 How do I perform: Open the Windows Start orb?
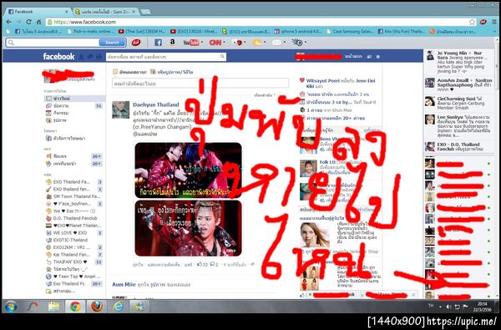[11, 307]
